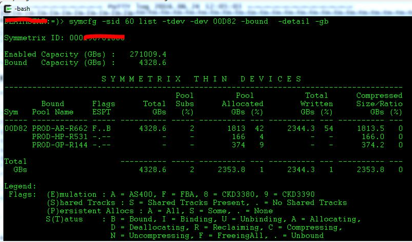This screenshot has width=412, height=242.
Task: Click the symcfg command line text
Action: coord(199,21)
